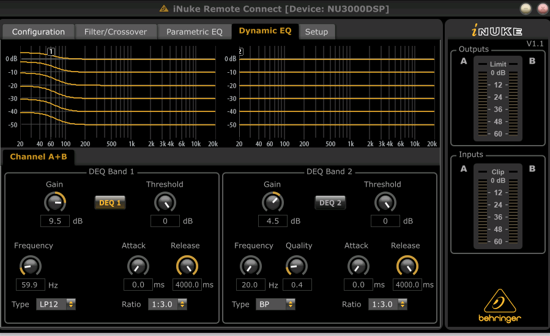Open the Configuration tab
550x336 pixels.
[x=38, y=32]
